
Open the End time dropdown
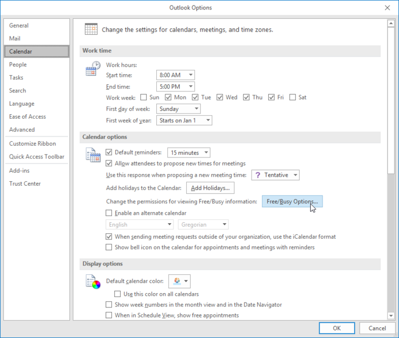click(x=176, y=86)
